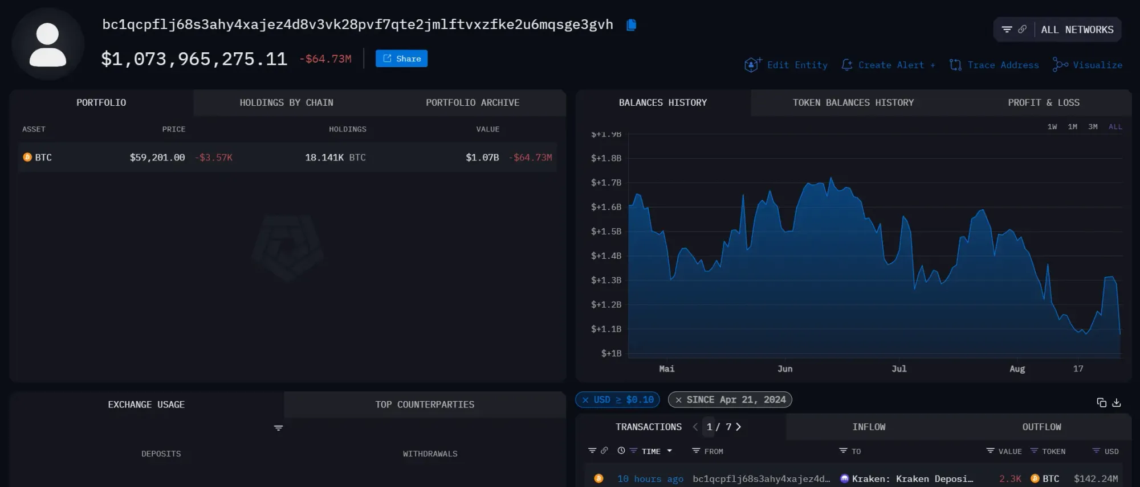Open the 10 hours ago transaction

pos(650,479)
